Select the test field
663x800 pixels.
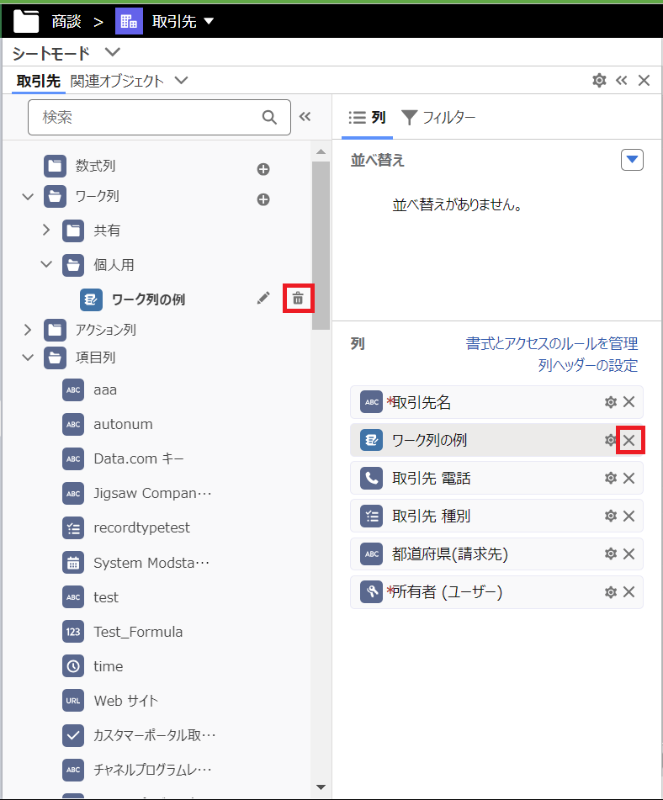pyautogui.click(x=106, y=597)
